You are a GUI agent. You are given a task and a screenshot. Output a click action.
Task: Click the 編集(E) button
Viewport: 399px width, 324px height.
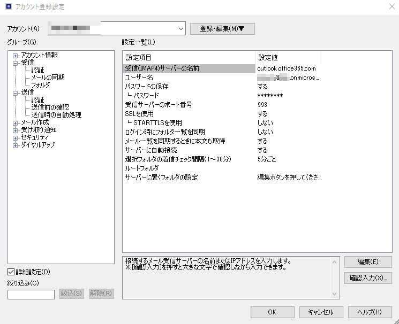(368, 262)
